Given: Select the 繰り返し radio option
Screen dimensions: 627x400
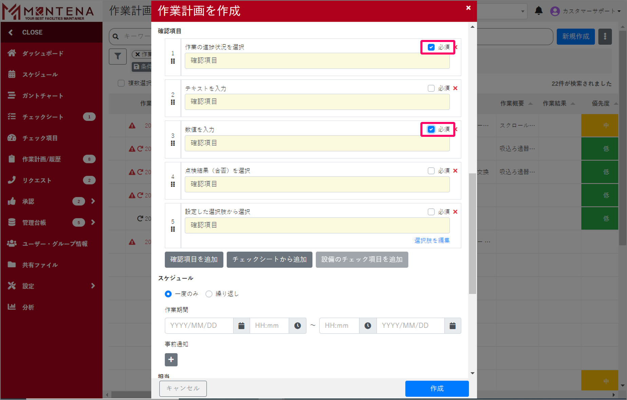Looking at the screenshot, I should (x=209, y=294).
